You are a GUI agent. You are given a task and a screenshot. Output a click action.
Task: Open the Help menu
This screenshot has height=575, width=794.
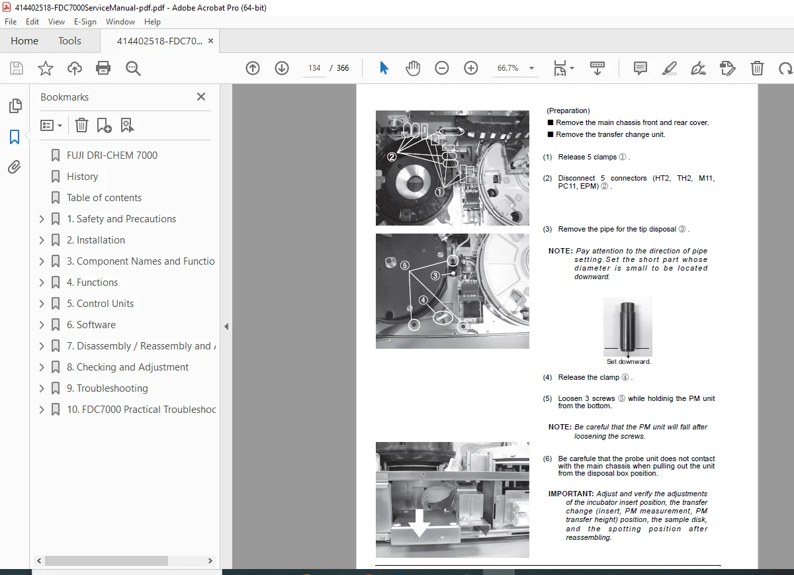point(152,22)
